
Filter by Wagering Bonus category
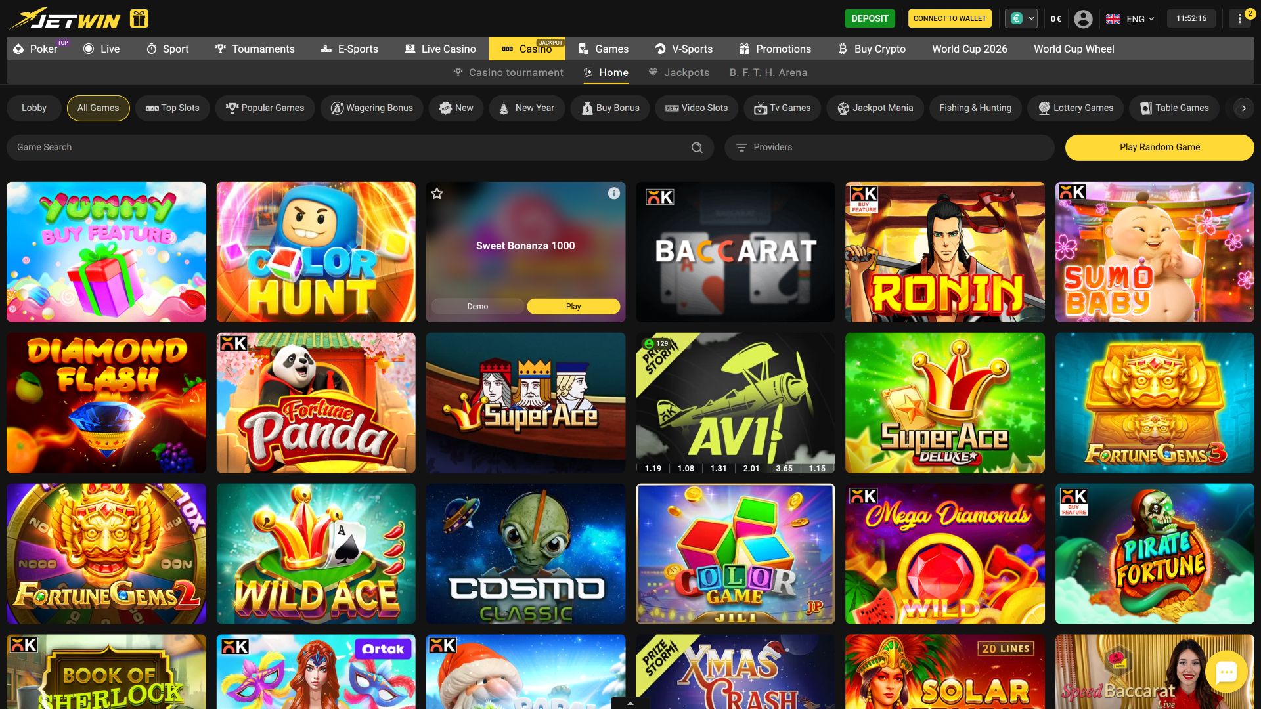372,108
